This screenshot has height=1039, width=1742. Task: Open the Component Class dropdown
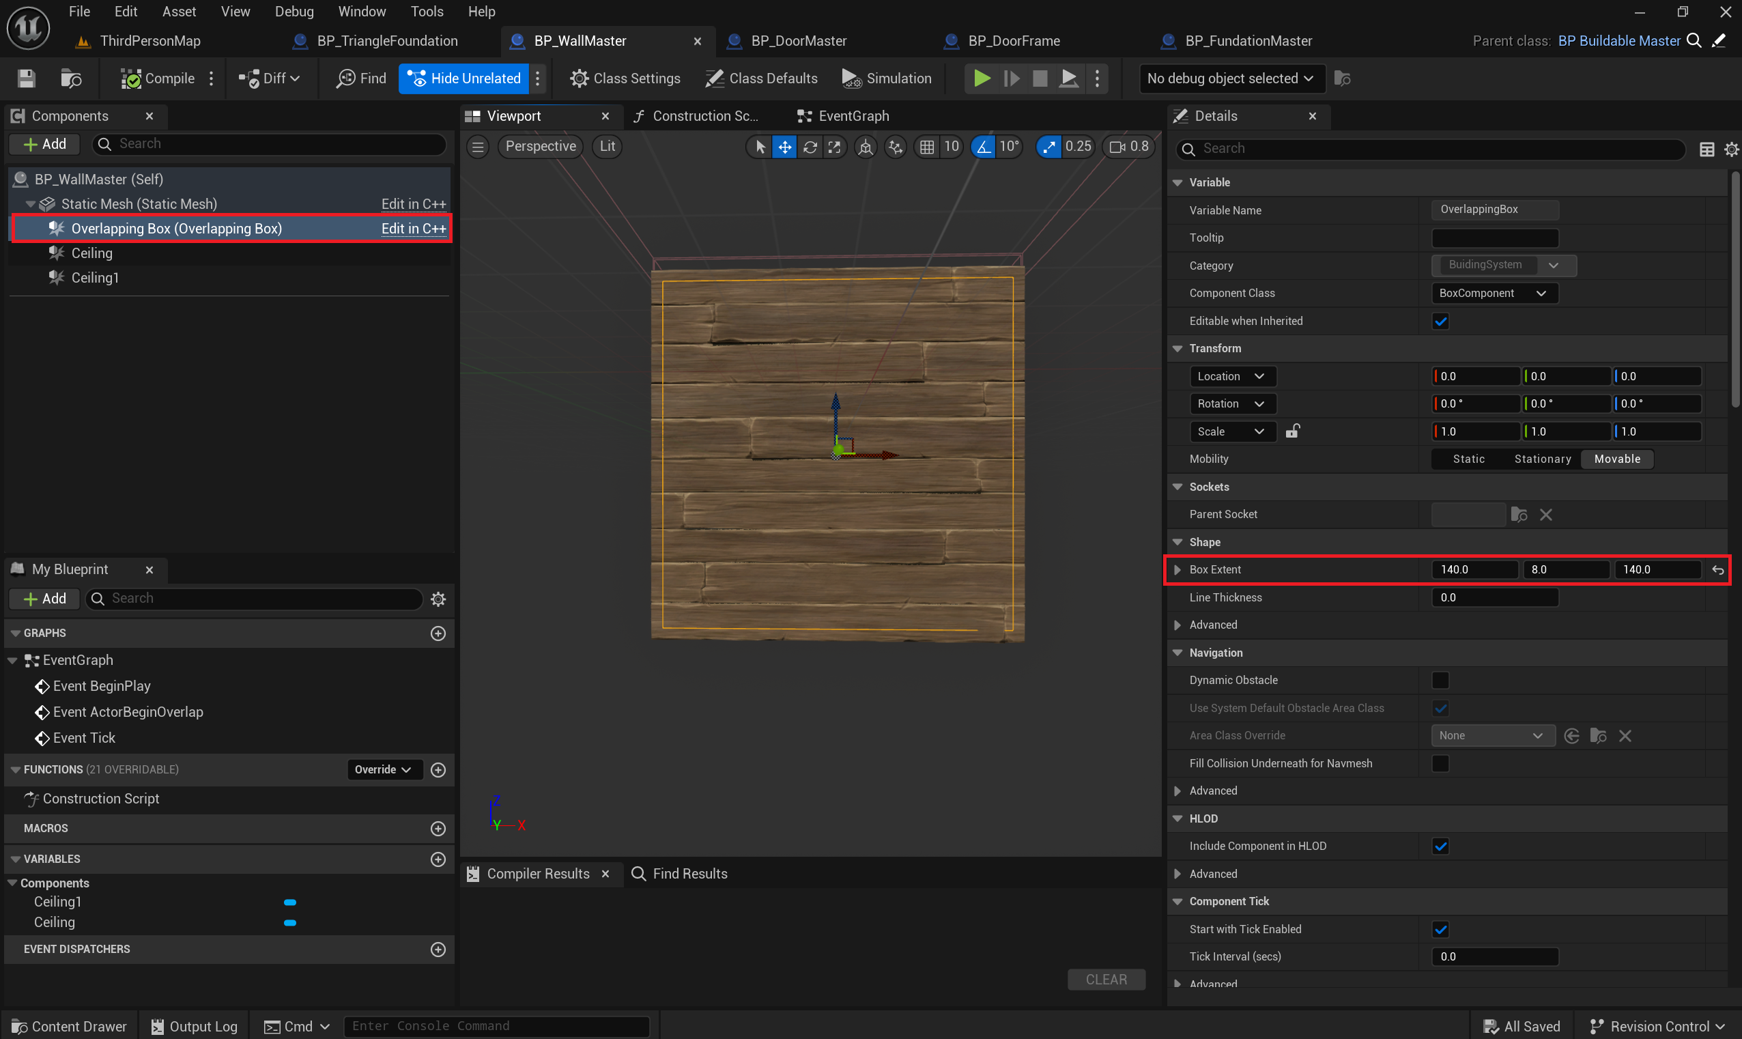1494,294
